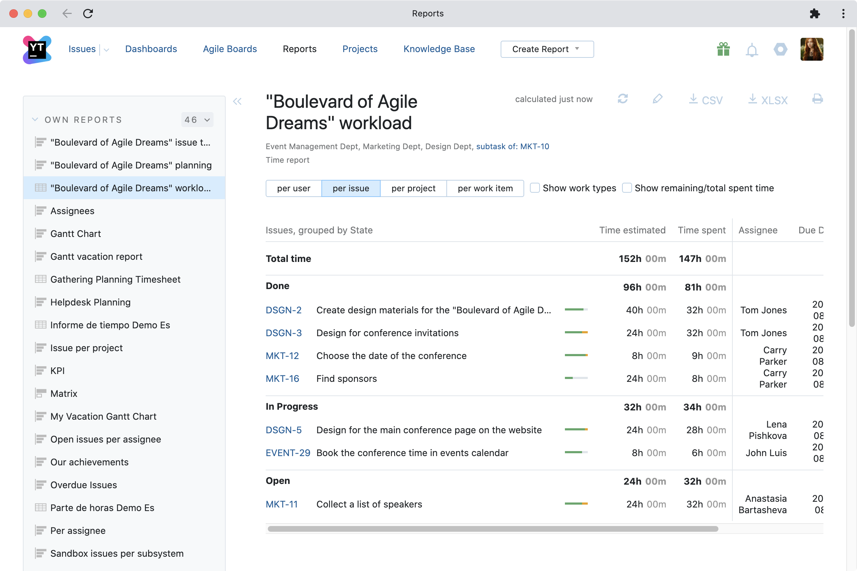Select the per user tab
The width and height of the screenshot is (857, 571).
[x=293, y=188]
